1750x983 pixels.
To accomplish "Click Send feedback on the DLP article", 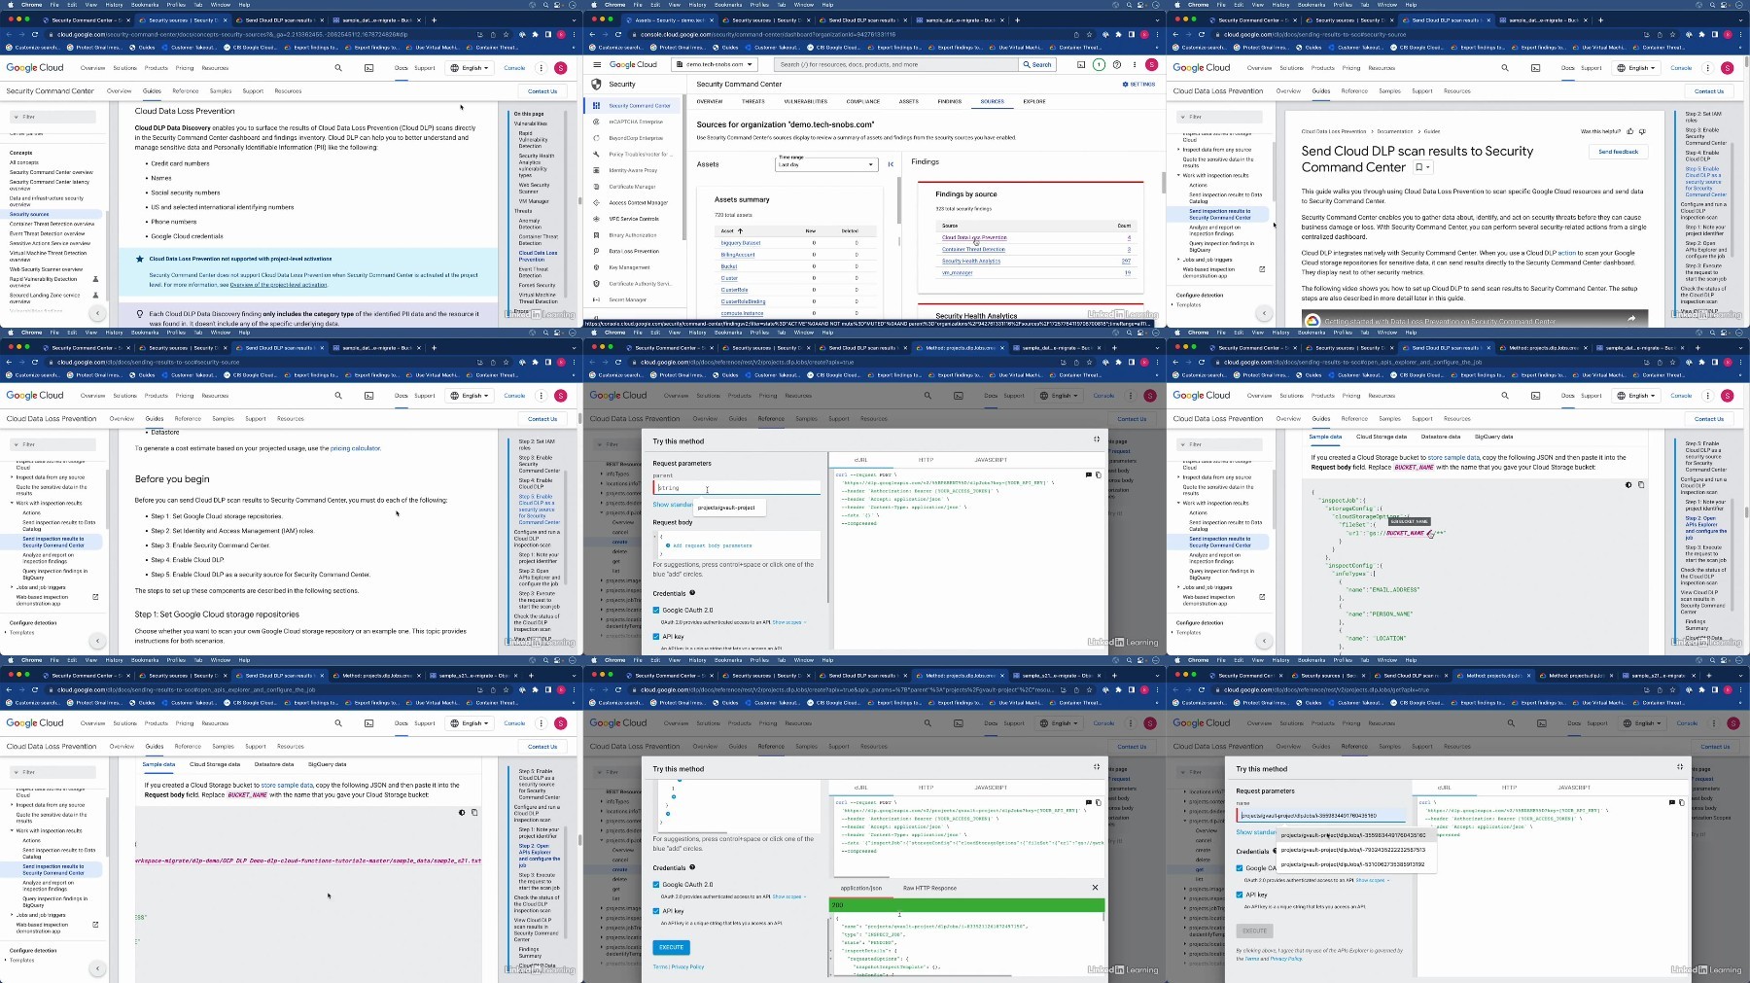I will pos(1619,152).
